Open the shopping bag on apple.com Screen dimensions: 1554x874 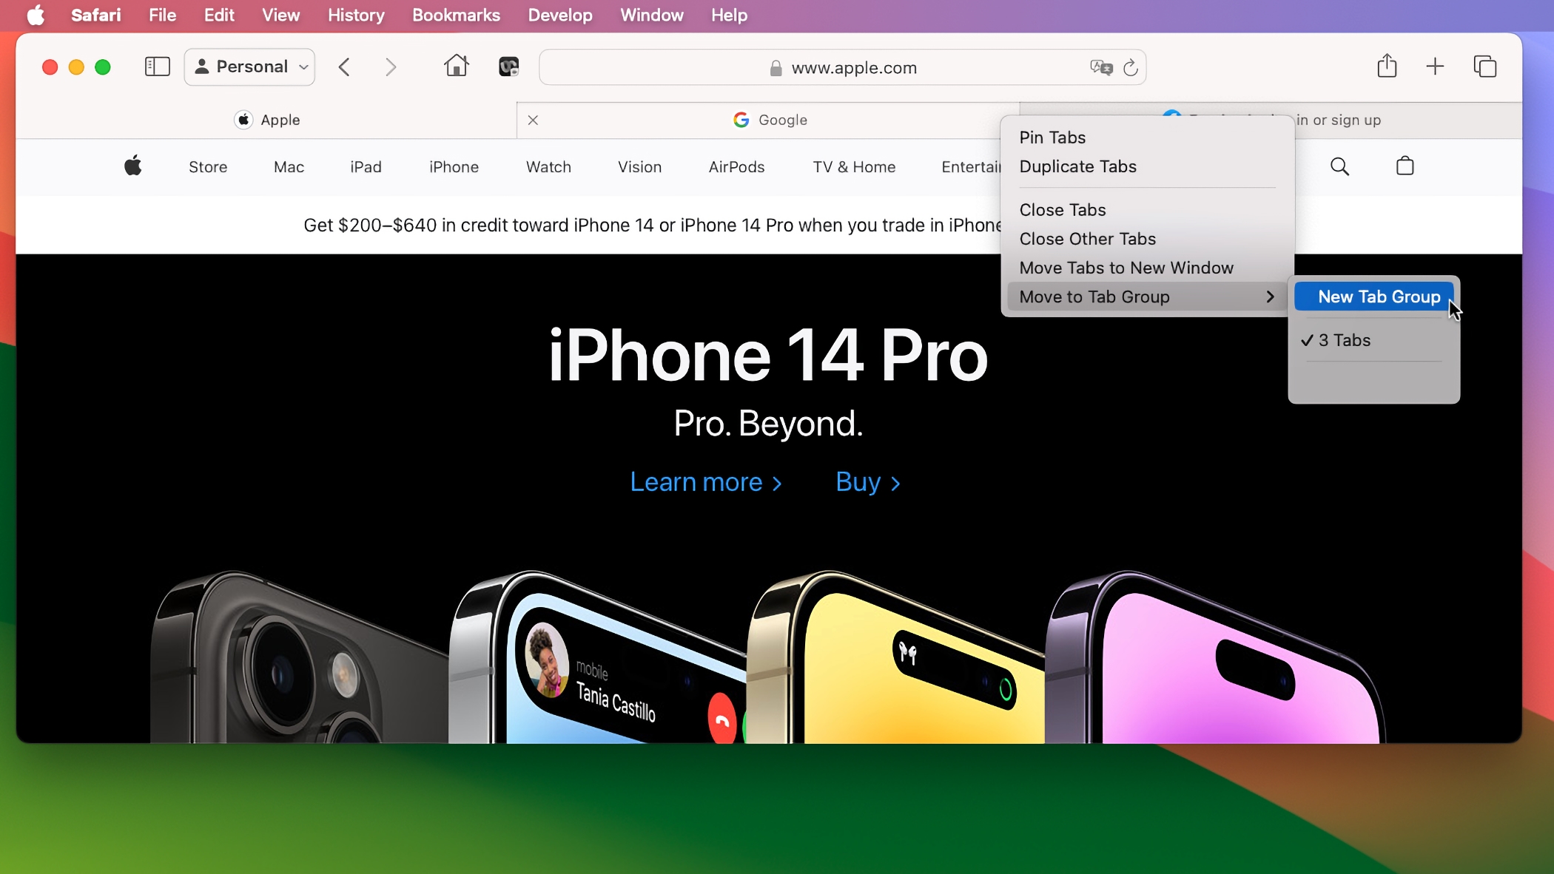[x=1405, y=166]
